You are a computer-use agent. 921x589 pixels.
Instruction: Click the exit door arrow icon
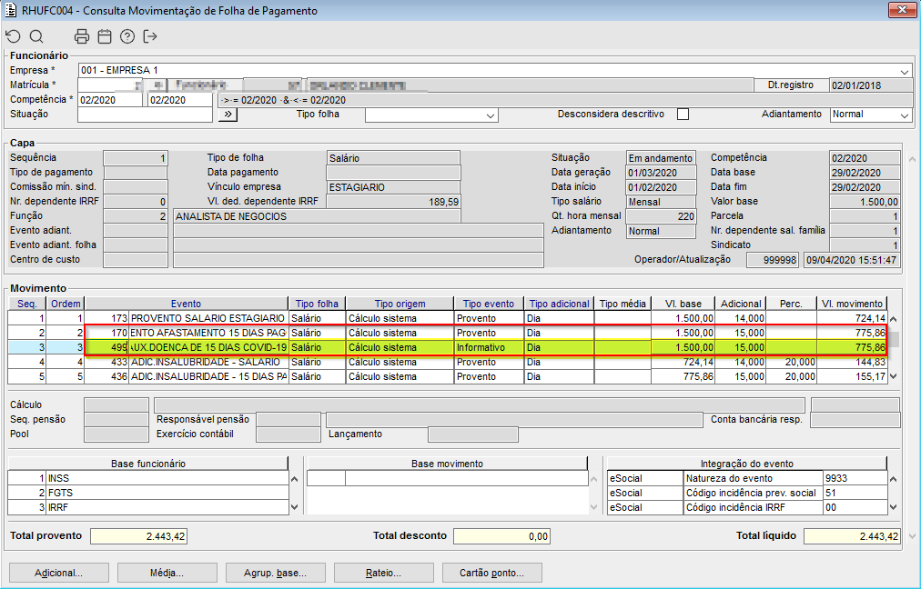click(150, 37)
